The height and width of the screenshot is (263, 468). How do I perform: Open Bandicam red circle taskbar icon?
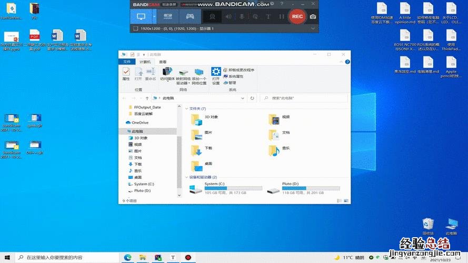point(188,257)
